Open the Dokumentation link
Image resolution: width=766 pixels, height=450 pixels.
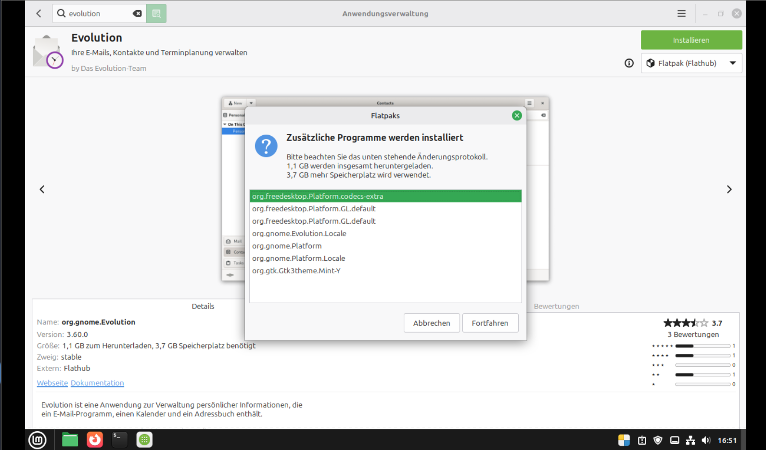coord(97,383)
